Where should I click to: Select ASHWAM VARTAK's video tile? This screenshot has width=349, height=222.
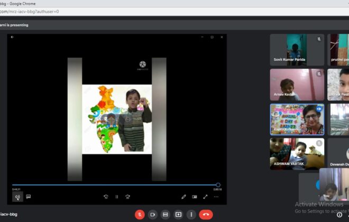(x=297, y=154)
